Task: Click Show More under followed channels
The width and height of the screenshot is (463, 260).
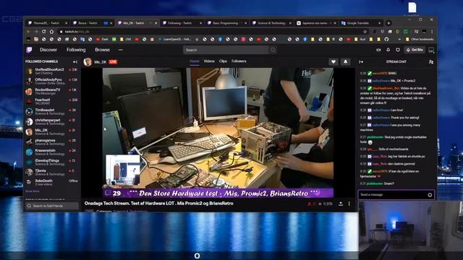Action: click(x=32, y=191)
